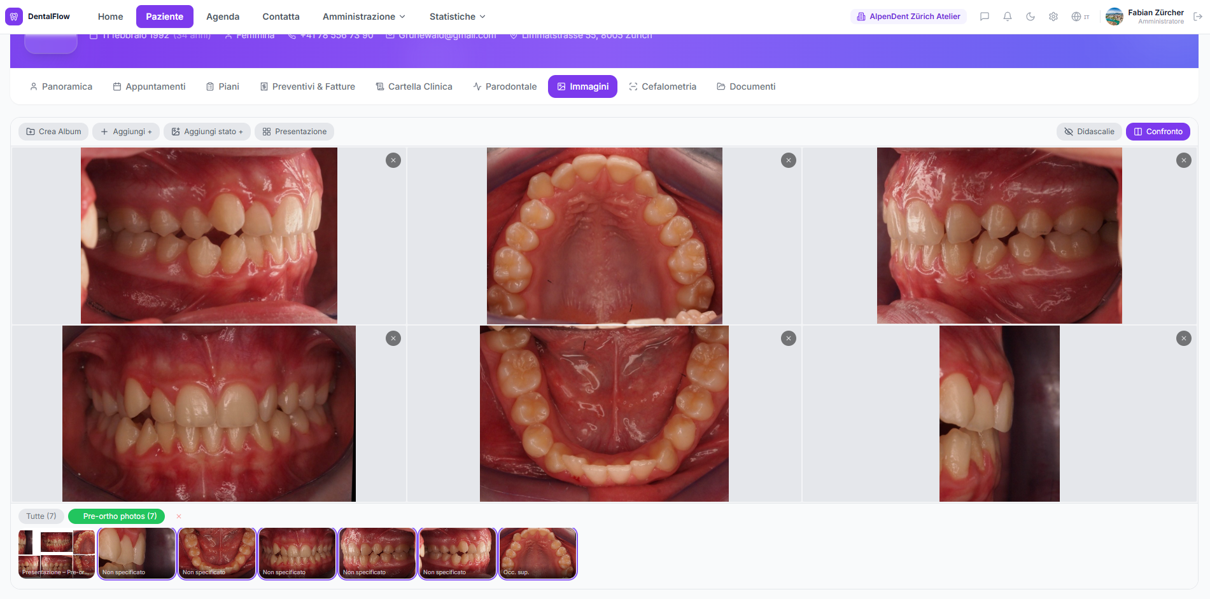Toggle Didascalie captions visibility

click(1089, 132)
